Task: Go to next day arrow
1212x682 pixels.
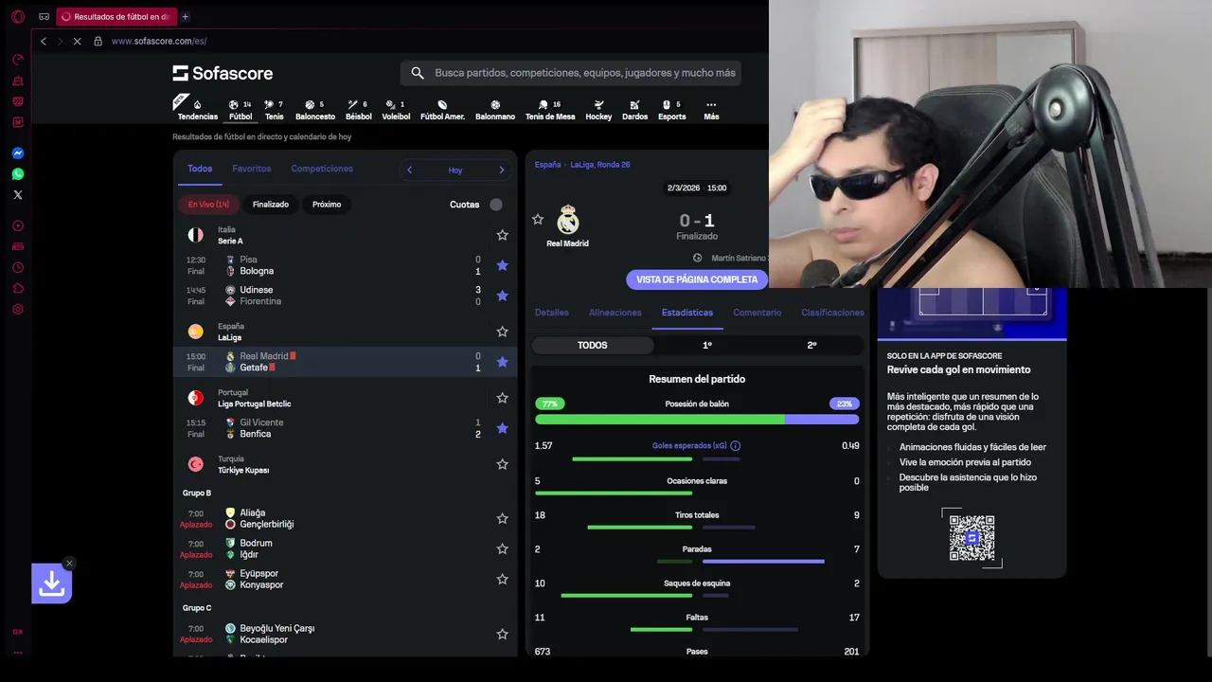Action: [x=502, y=170]
